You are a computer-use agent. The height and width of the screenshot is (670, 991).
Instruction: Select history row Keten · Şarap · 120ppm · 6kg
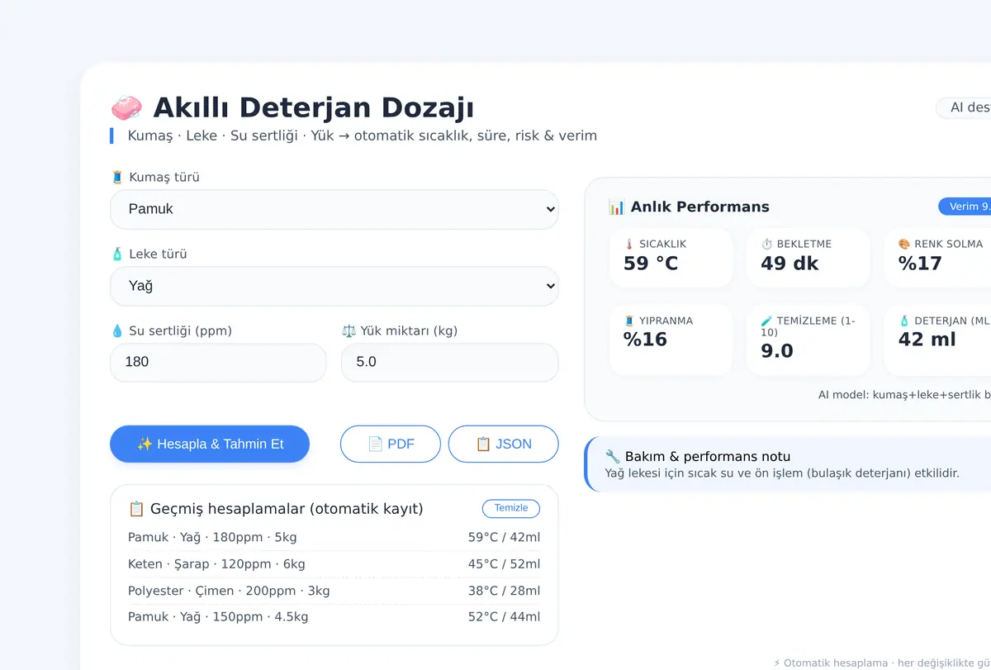pyautogui.click(x=334, y=564)
